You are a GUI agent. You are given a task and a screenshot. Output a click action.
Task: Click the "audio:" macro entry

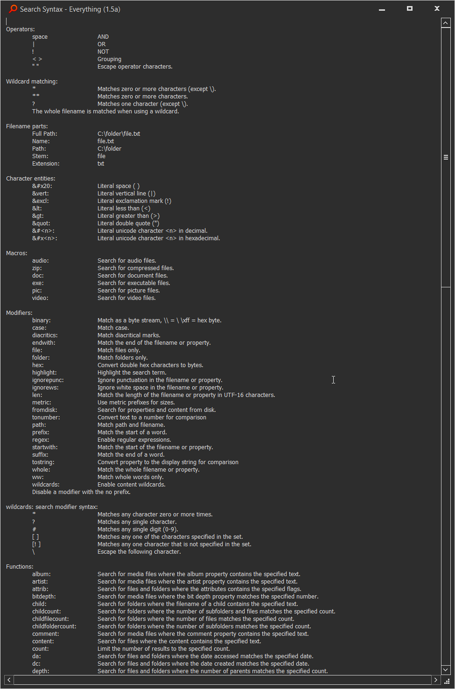(x=41, y=261)
